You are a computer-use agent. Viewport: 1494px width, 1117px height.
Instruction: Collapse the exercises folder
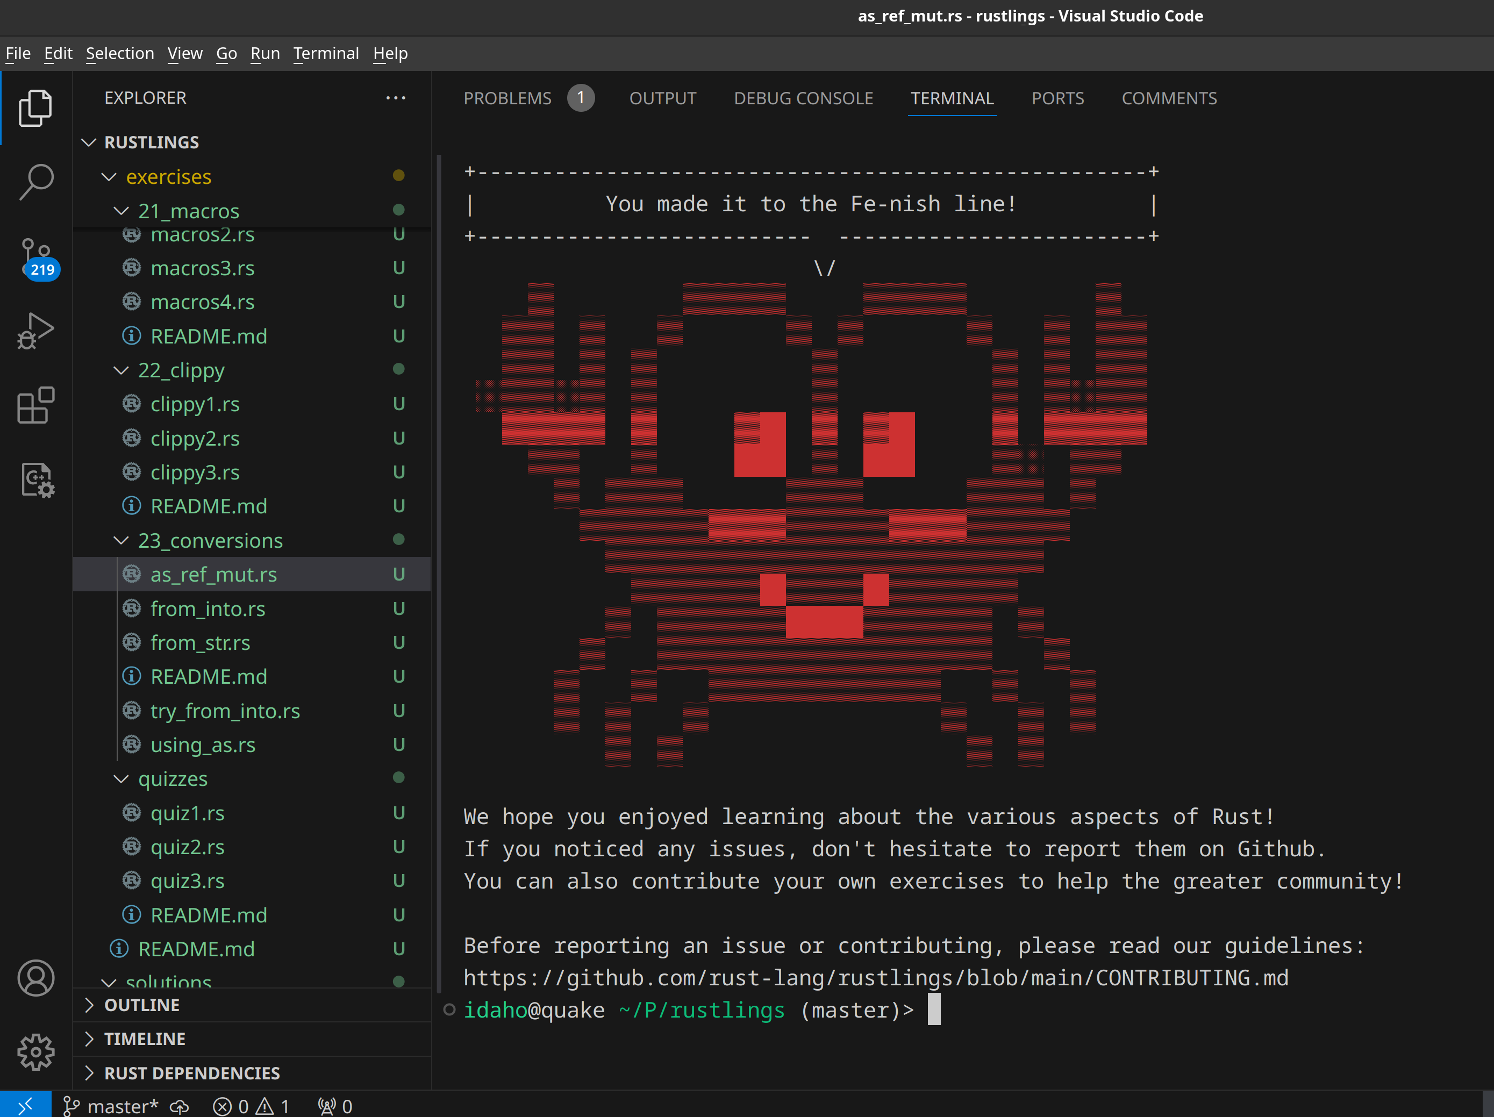109,176
